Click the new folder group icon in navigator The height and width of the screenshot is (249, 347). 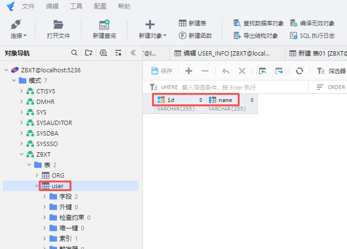(89, 53)
